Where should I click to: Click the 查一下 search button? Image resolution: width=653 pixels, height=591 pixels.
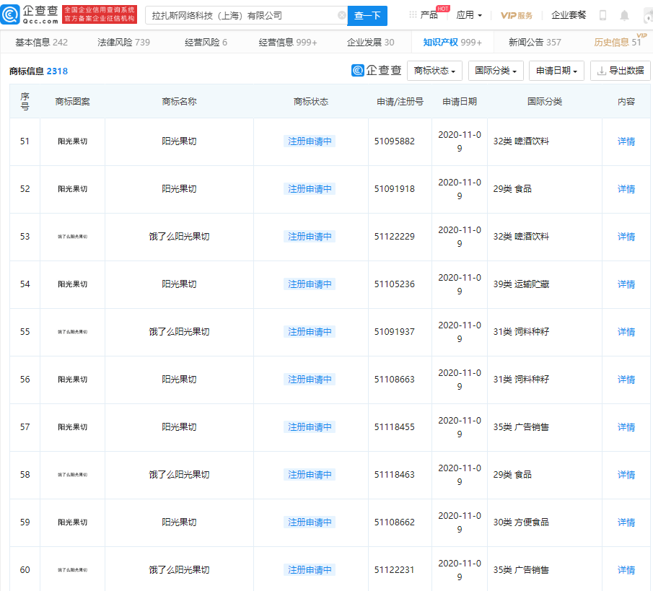[x=367, y=16]
